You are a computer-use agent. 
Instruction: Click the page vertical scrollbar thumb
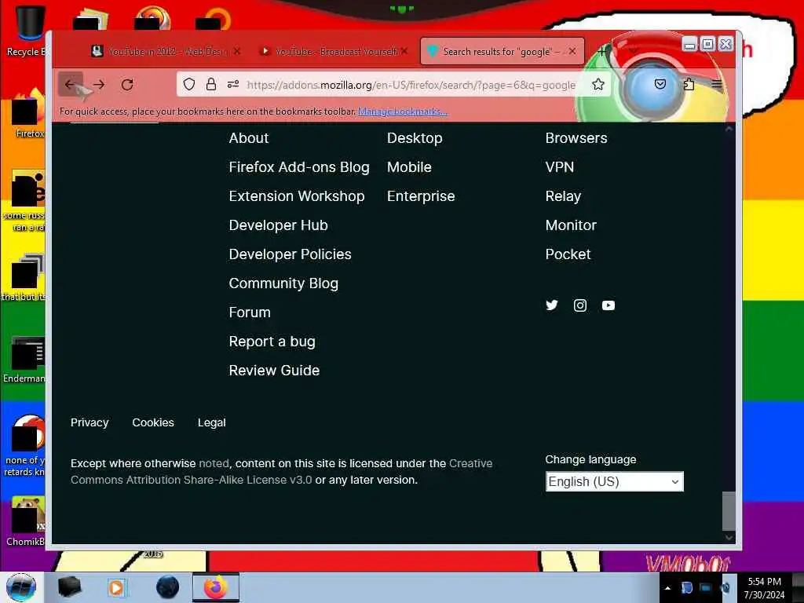[x=729, y=511]
